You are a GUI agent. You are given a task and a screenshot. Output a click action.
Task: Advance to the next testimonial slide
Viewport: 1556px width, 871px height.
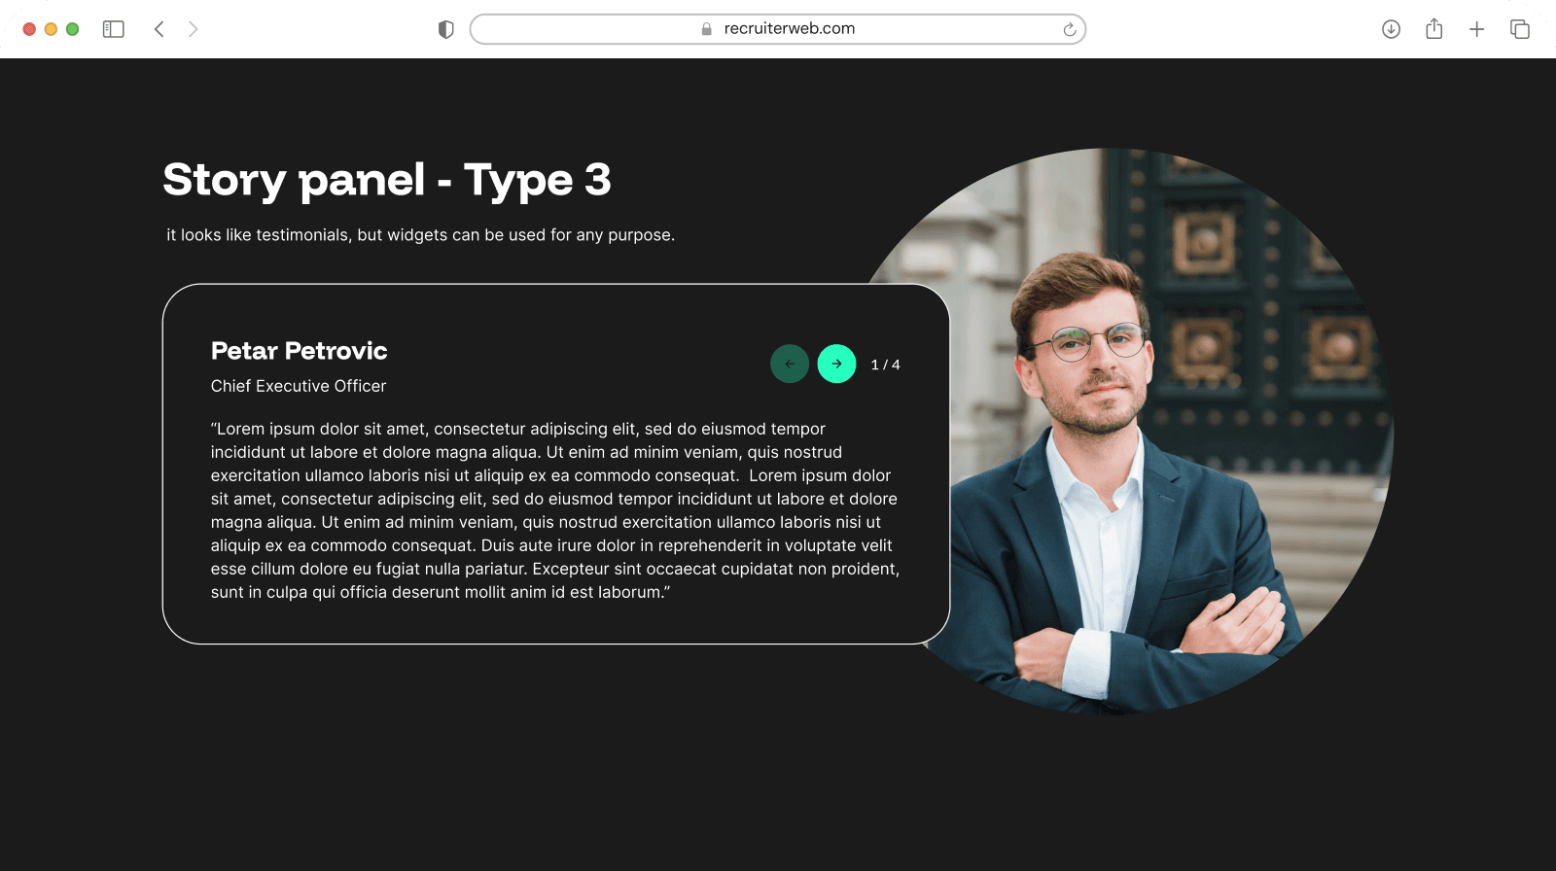tap(836, 364)
